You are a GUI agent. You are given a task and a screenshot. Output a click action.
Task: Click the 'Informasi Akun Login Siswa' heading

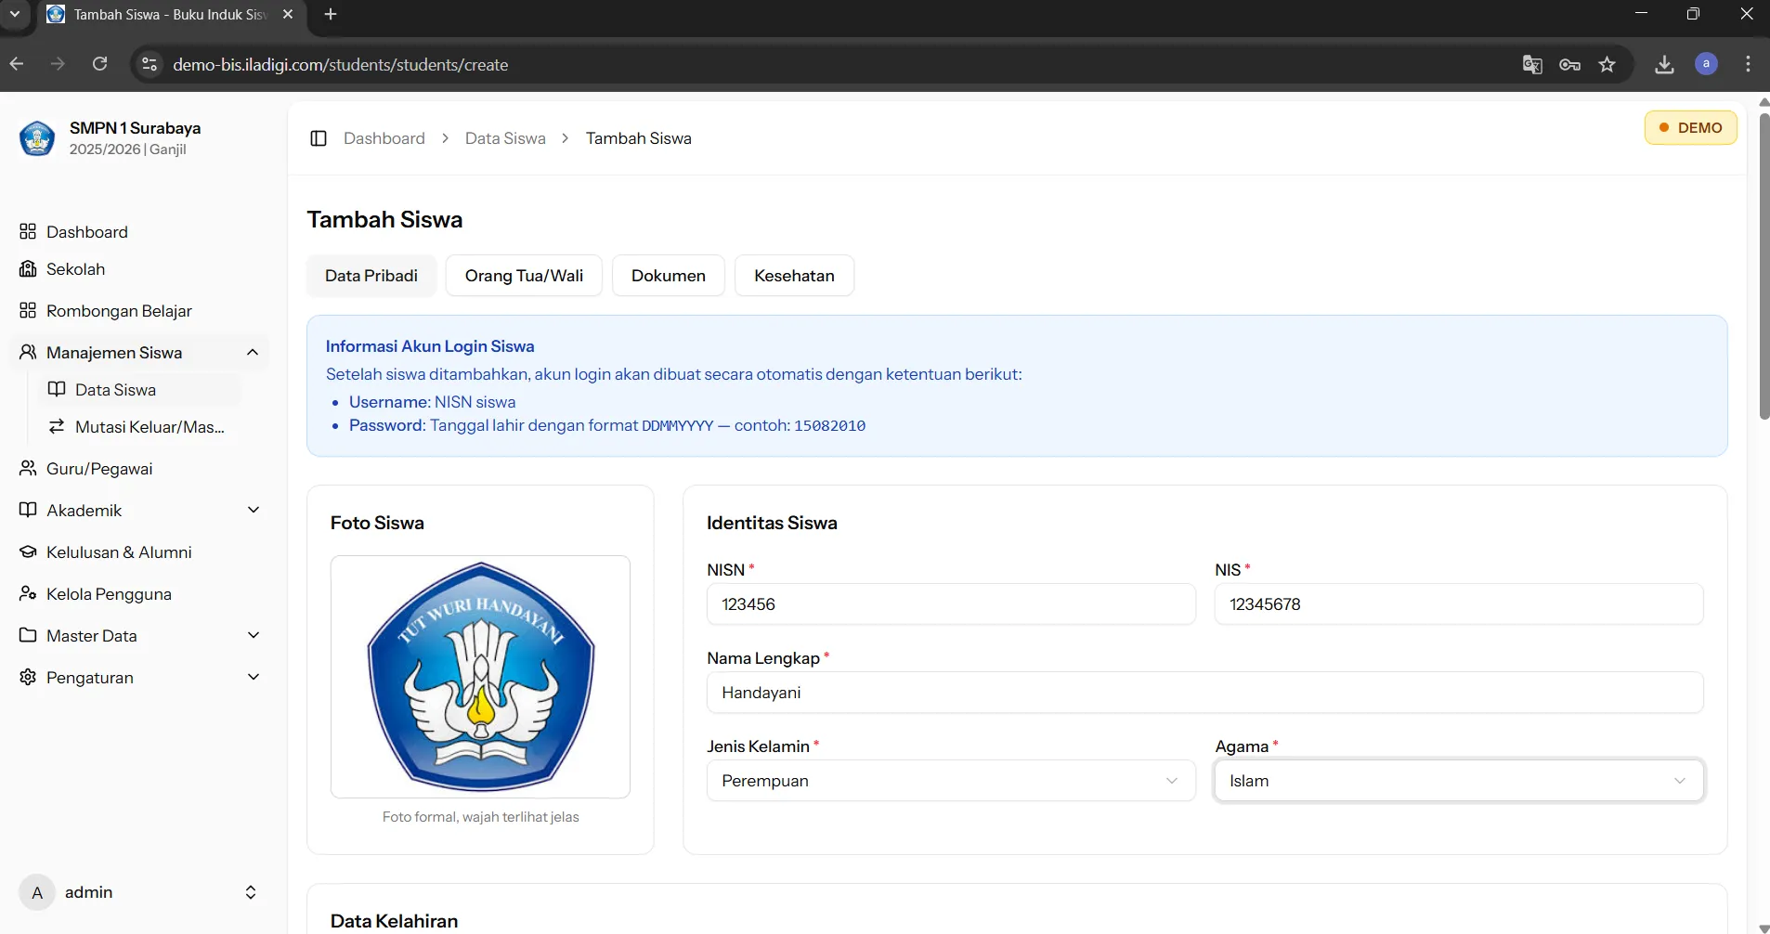(x=430, y=346)
